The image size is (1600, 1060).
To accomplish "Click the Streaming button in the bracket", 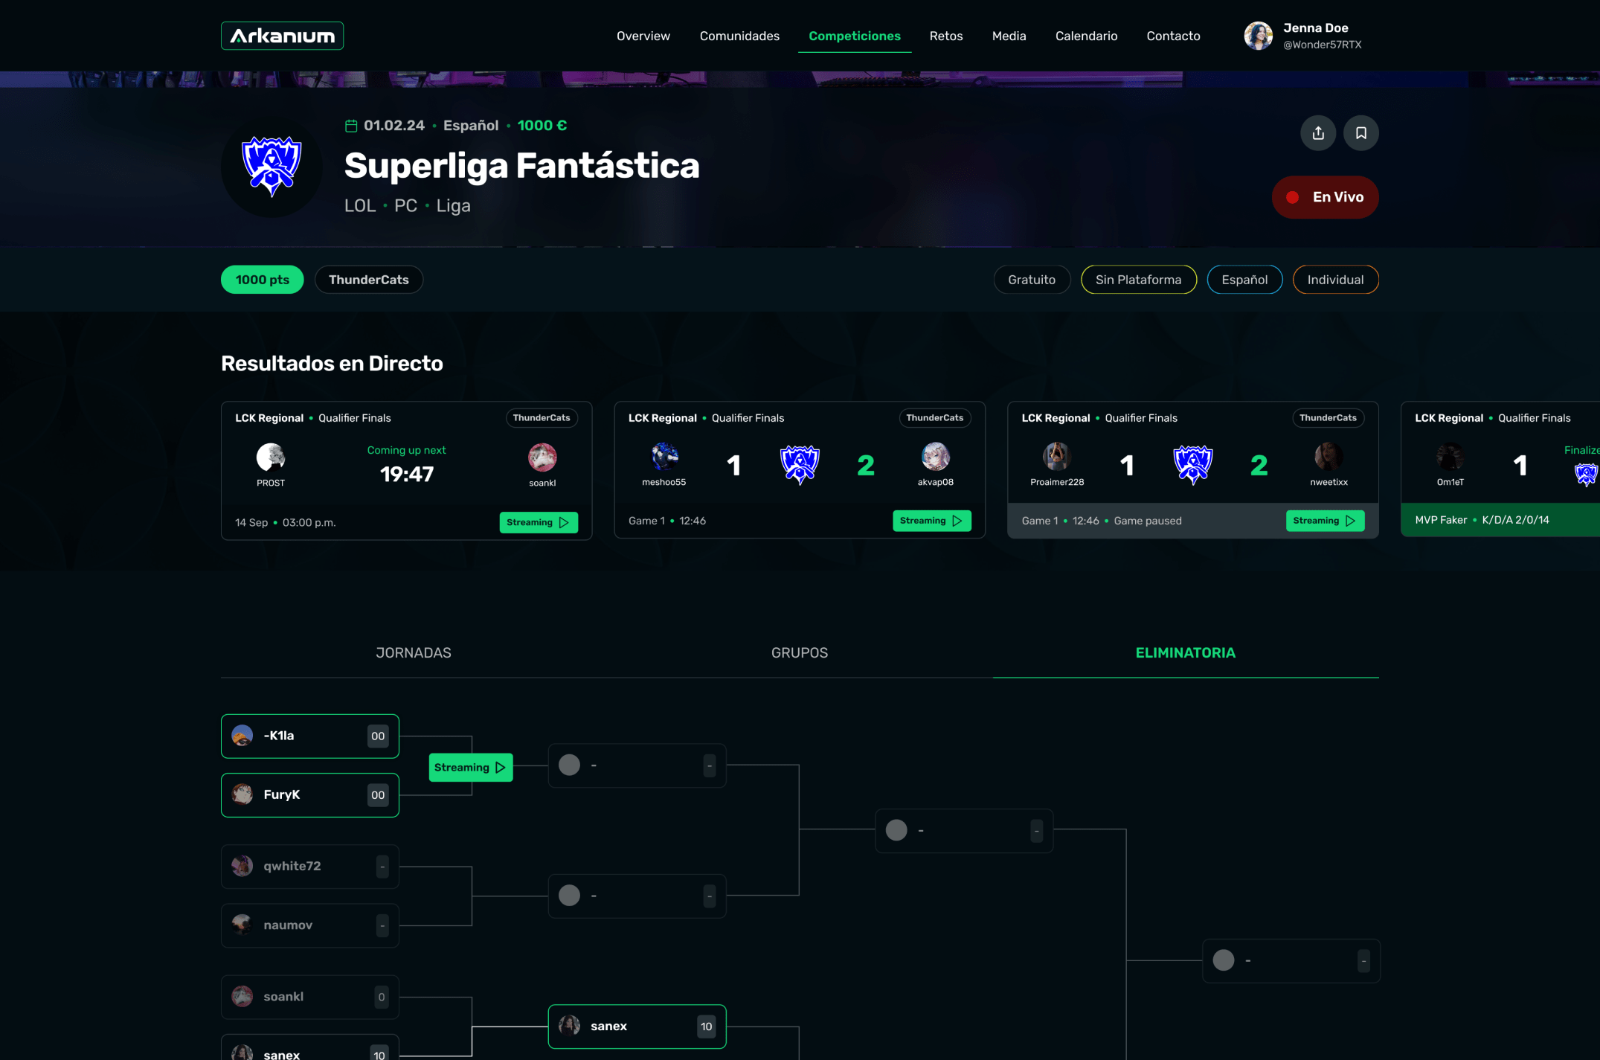I will 470,767.
